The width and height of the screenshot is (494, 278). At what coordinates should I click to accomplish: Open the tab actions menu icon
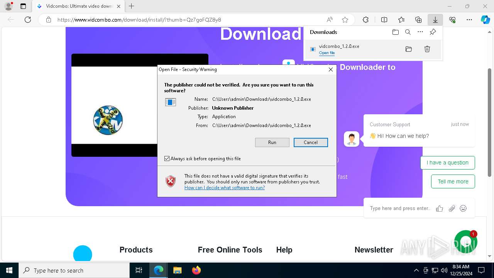(x=23, y=6)
